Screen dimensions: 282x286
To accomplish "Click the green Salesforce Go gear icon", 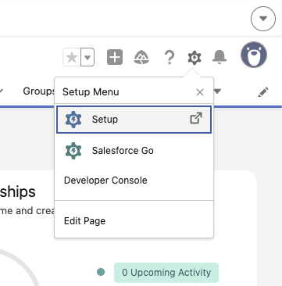I will pos(73,151).
